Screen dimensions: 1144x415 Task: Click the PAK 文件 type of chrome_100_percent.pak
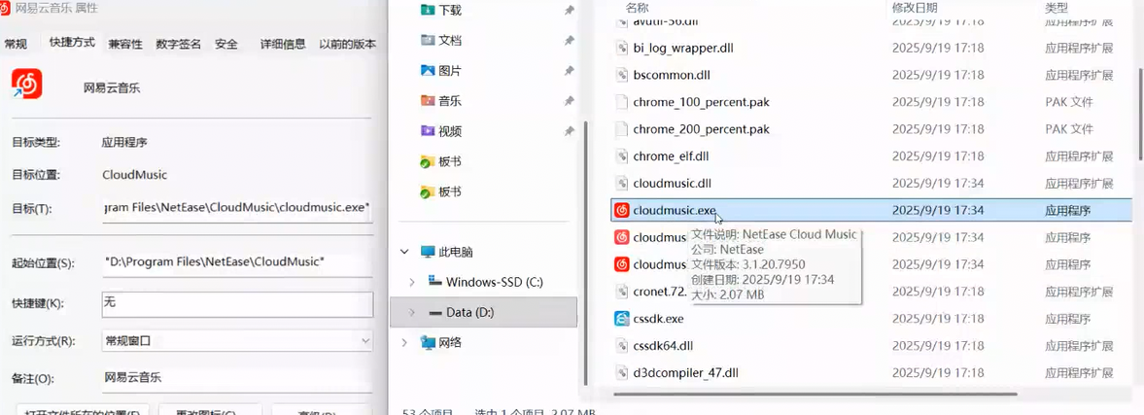pyautogui.click(x=1069, y=102)
